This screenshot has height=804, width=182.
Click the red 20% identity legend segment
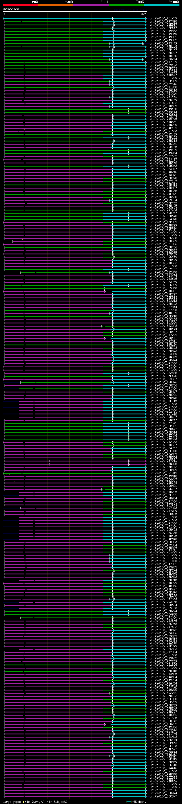point(20,5)
